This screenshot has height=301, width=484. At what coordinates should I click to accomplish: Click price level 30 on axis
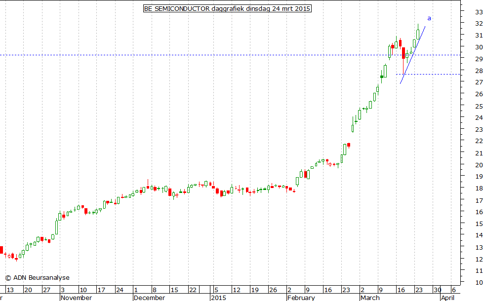[479, 47]
